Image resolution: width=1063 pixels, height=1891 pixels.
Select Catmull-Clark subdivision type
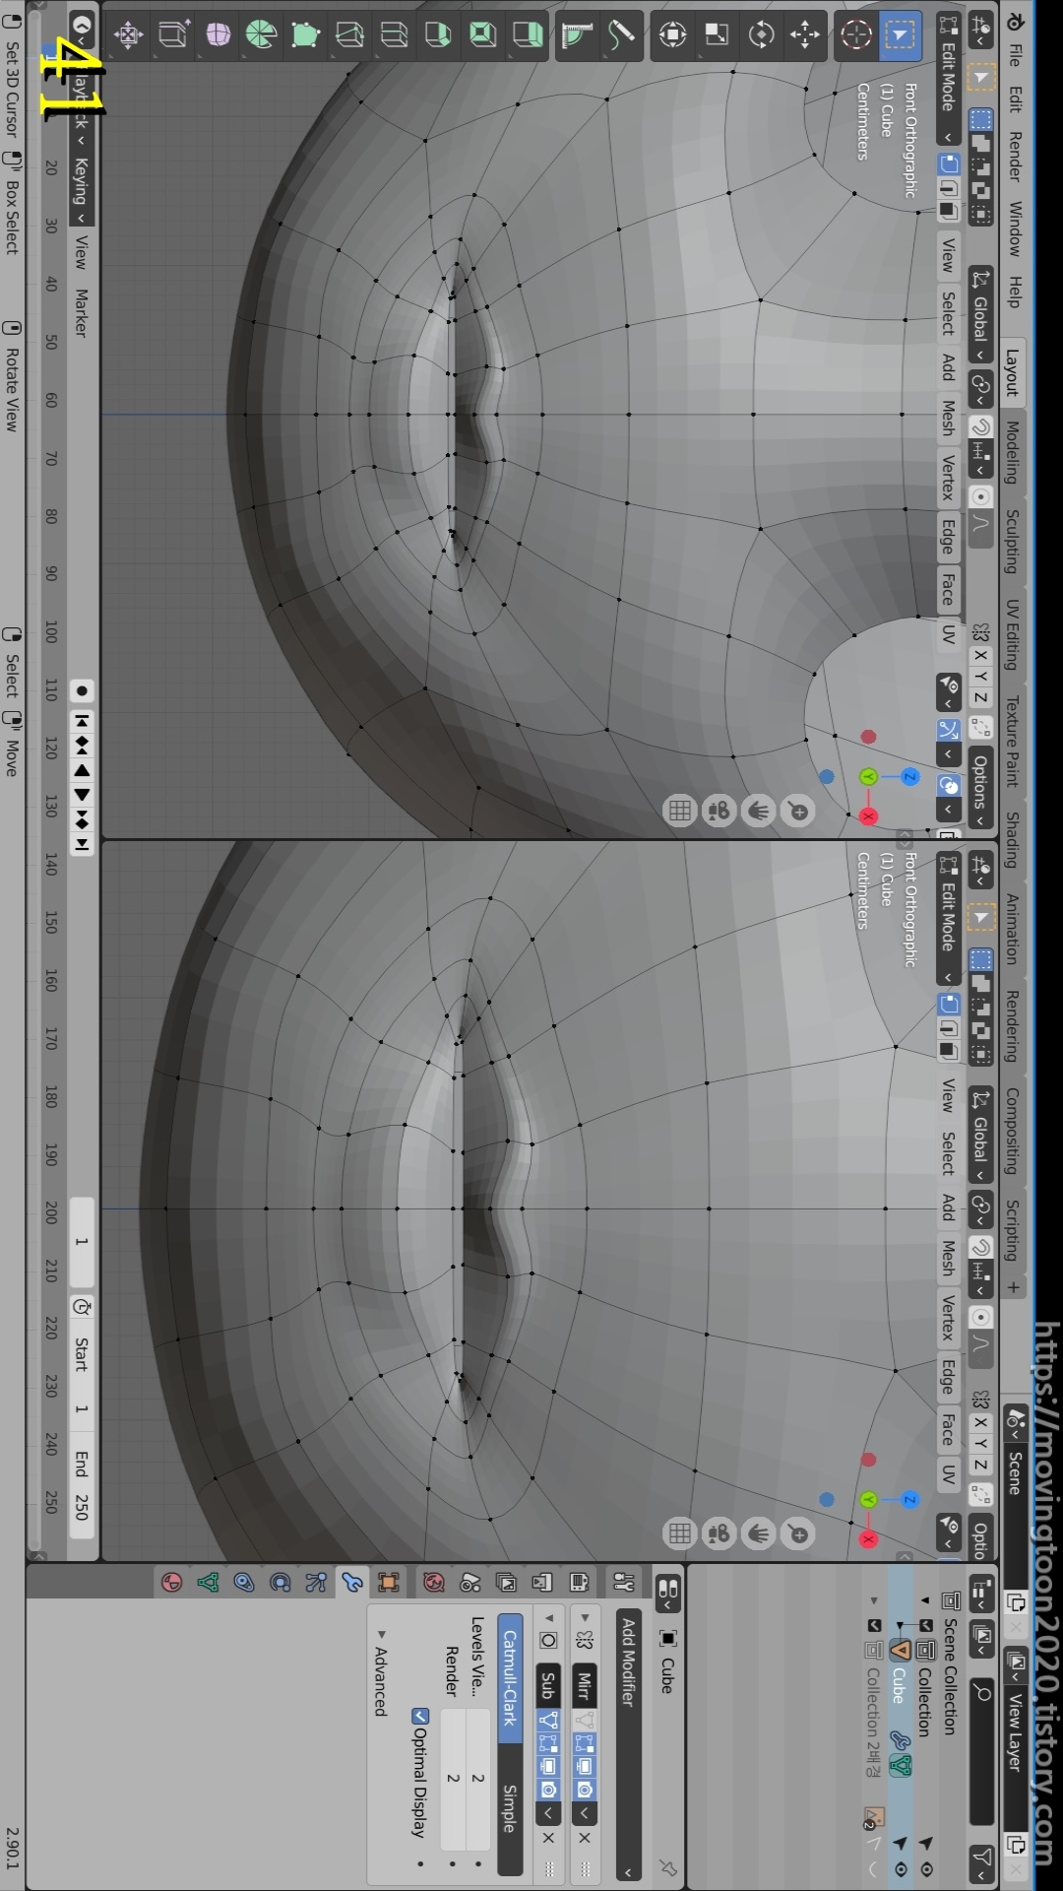(510, 1677)
